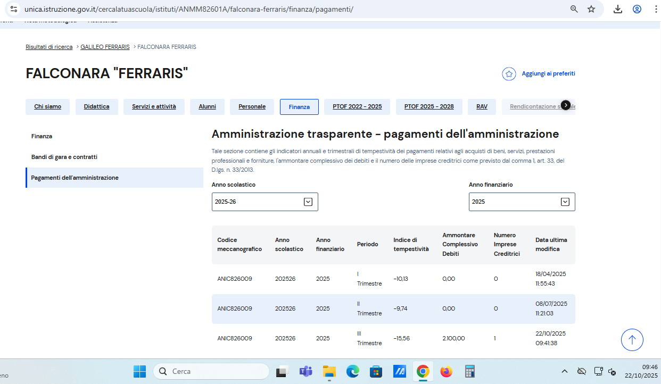
Task: Switch to the PTOF 2025 - 2028 tab
Action: [428, 107]
